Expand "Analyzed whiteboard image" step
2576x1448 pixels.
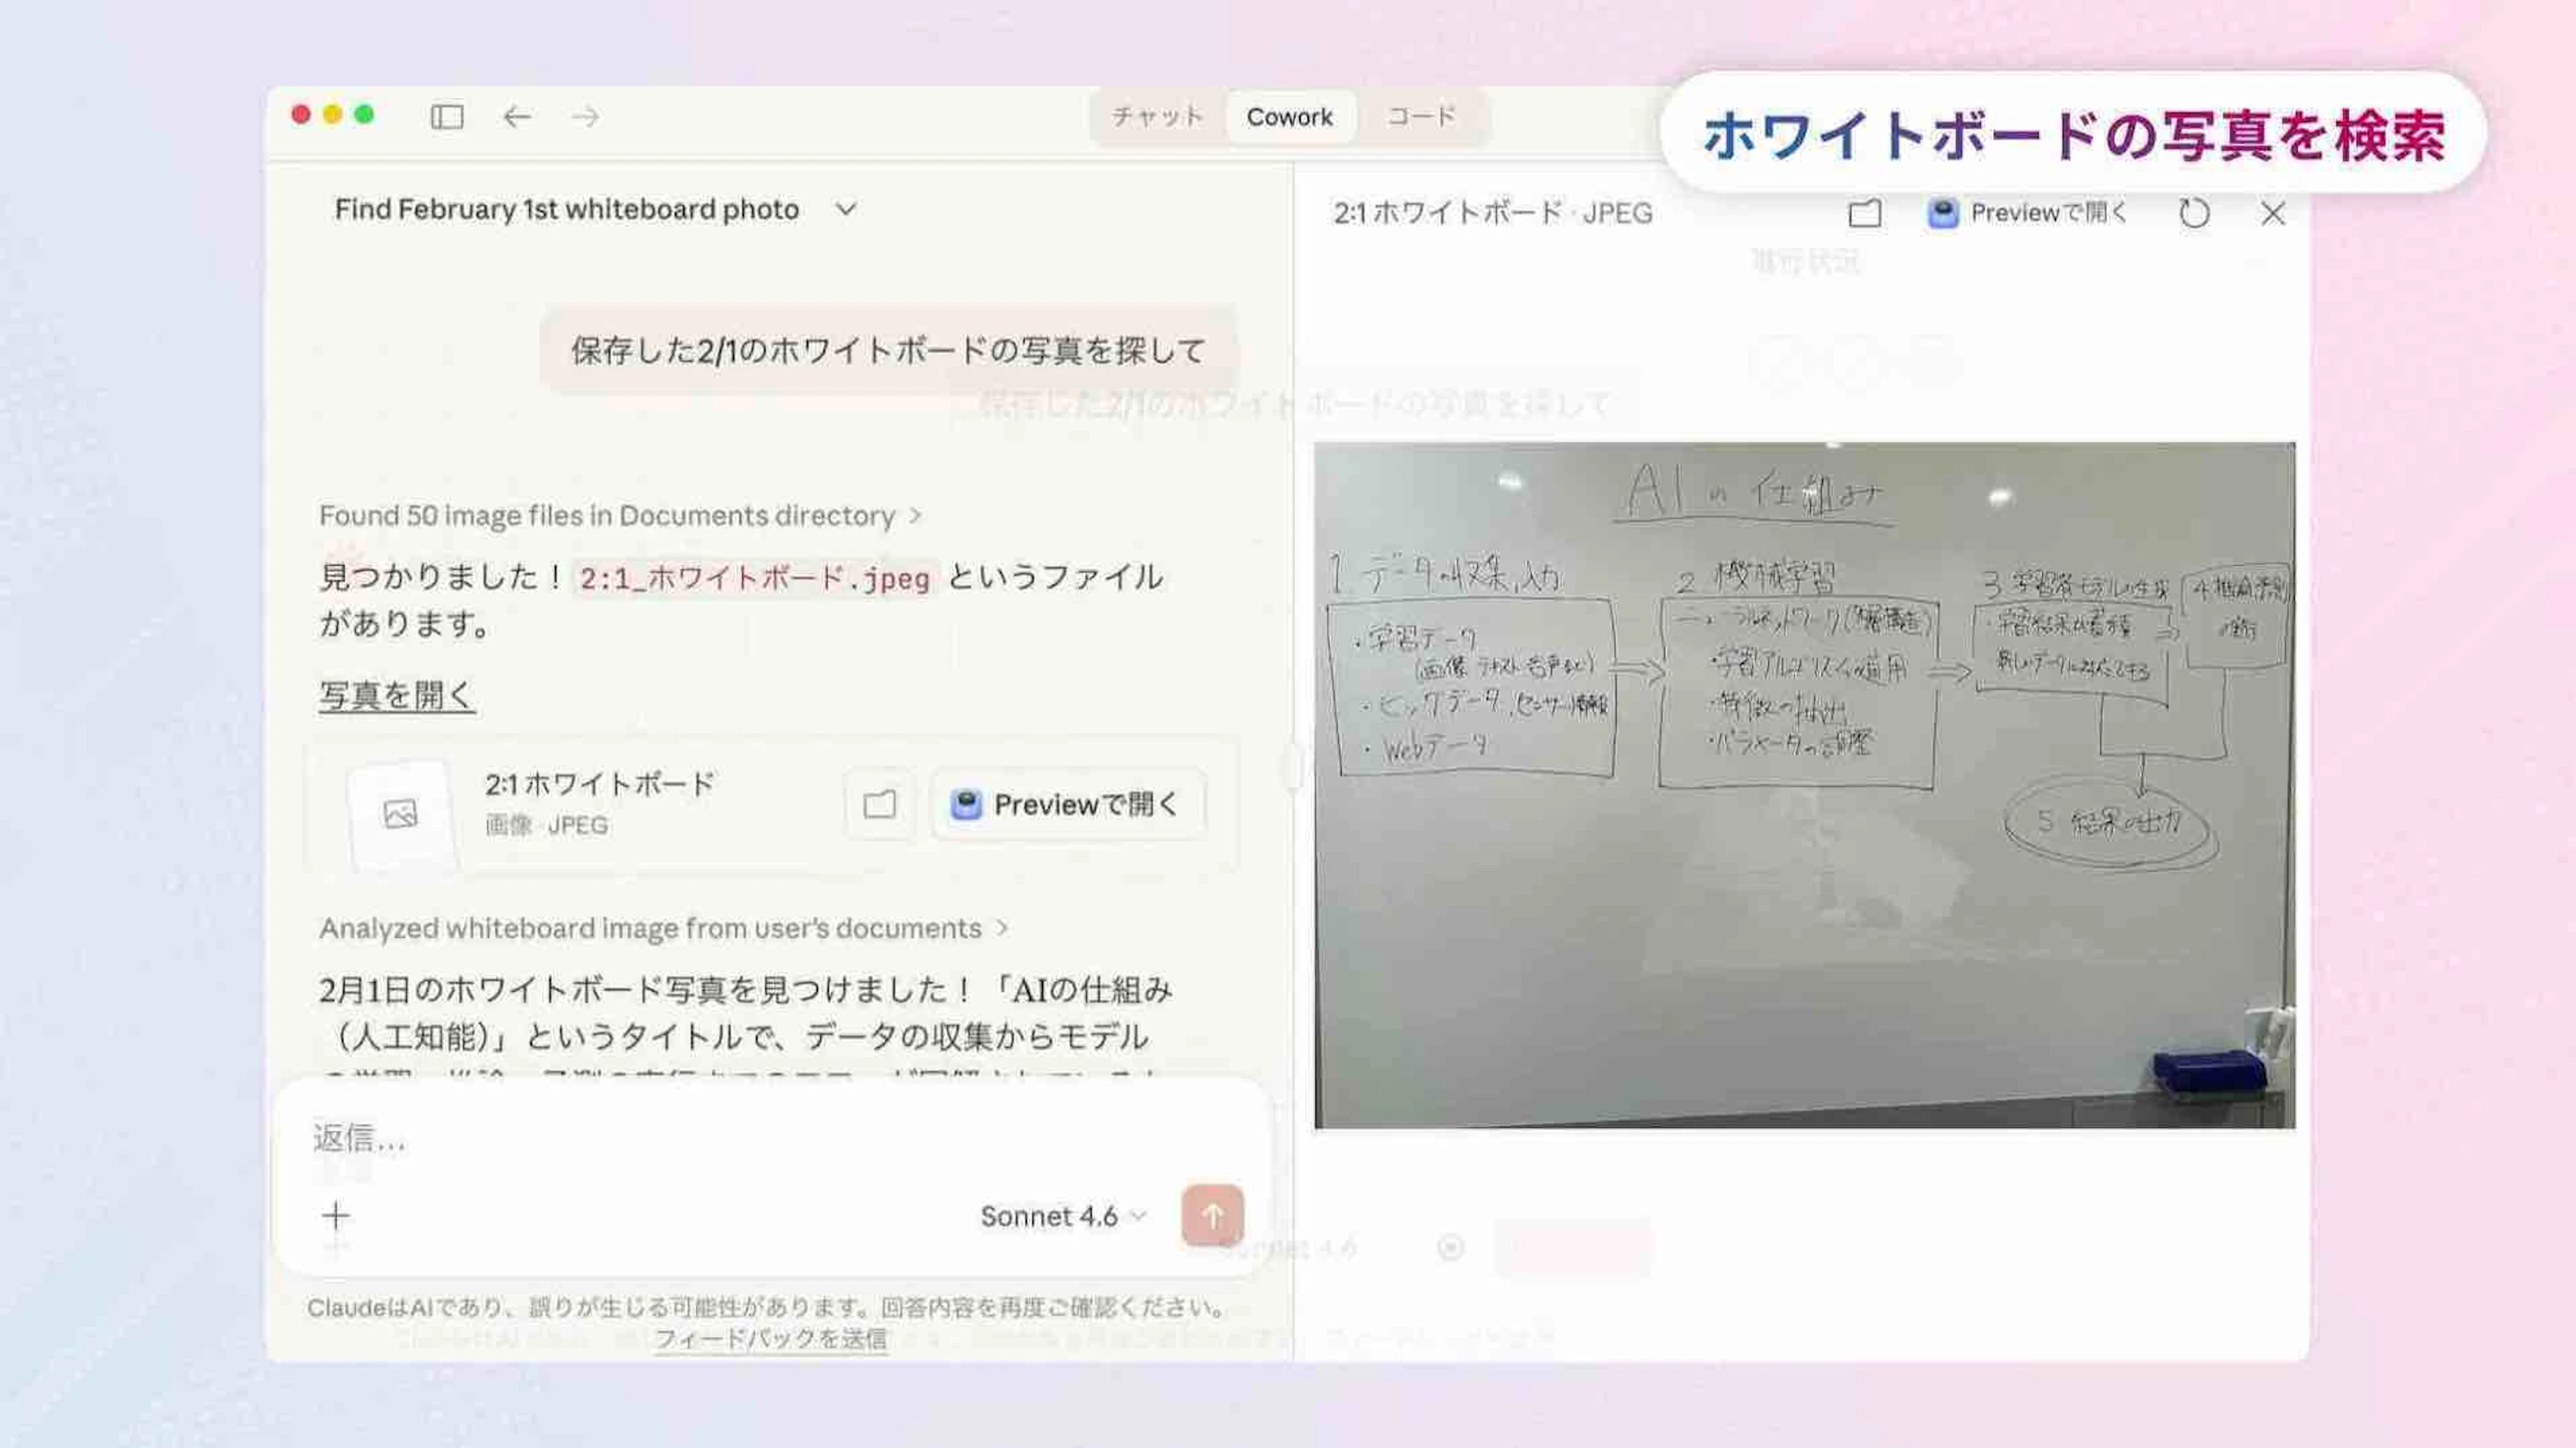pos(662,929)
